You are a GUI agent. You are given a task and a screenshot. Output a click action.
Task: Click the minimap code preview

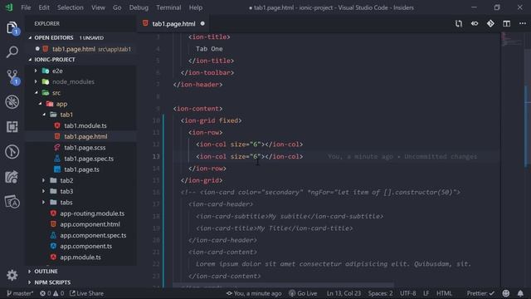512,39
